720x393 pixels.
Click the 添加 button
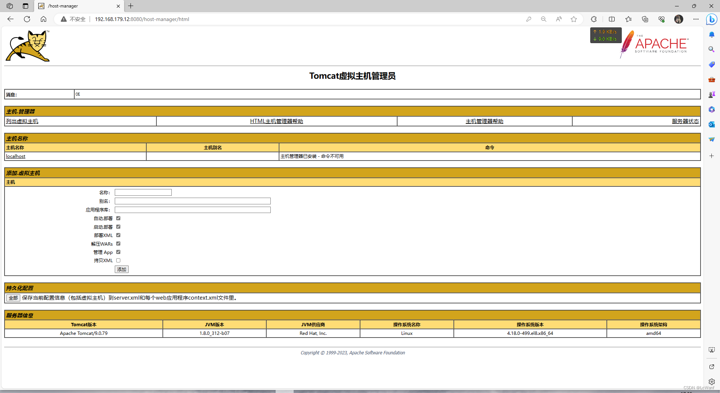[x=121, y=269]
